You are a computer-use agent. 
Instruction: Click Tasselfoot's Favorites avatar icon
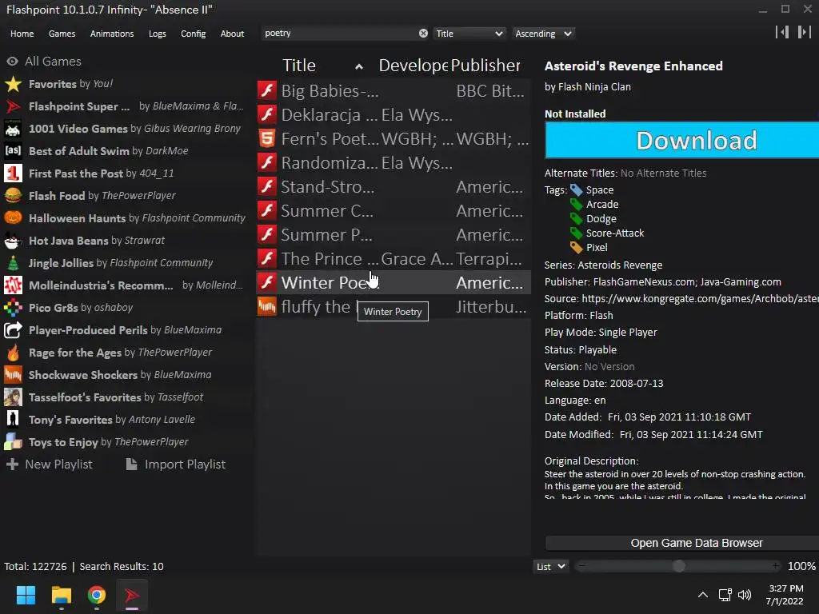13,397
